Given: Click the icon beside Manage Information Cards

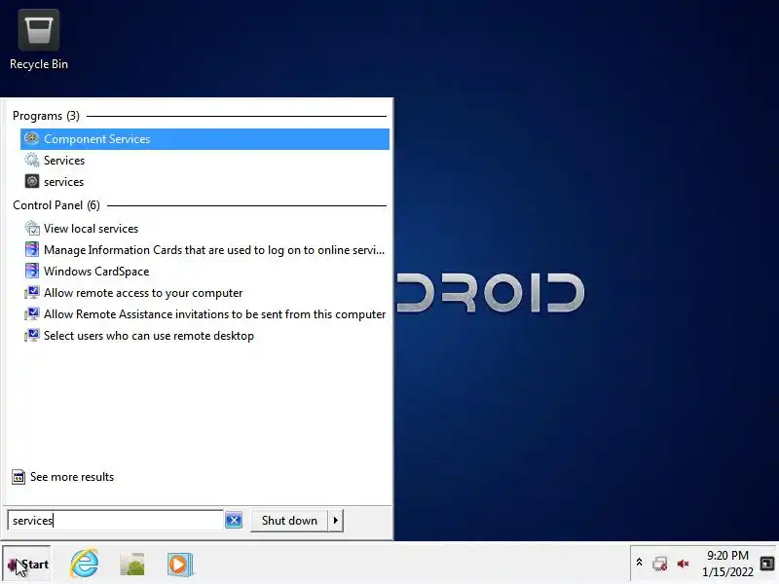Looking at the screenshot, I should tap(32, 249).
